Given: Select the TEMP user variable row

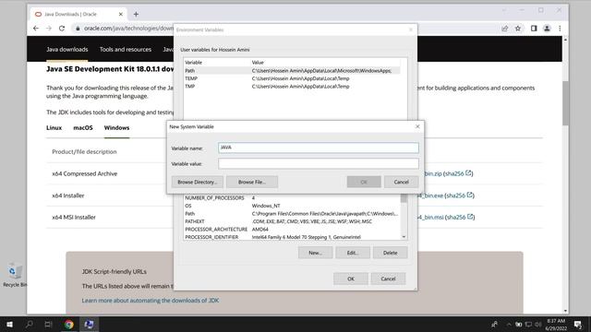Looking at the screenshot, I should click(x=292, y=78).
